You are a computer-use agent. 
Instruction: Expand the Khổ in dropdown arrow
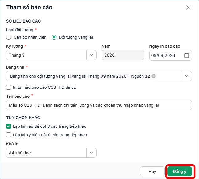[x=91, y=153]
